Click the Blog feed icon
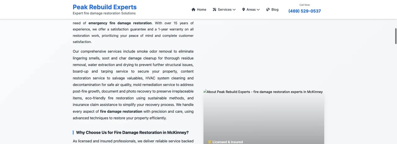The image size is (397, 144). click(x=268, y=10)
